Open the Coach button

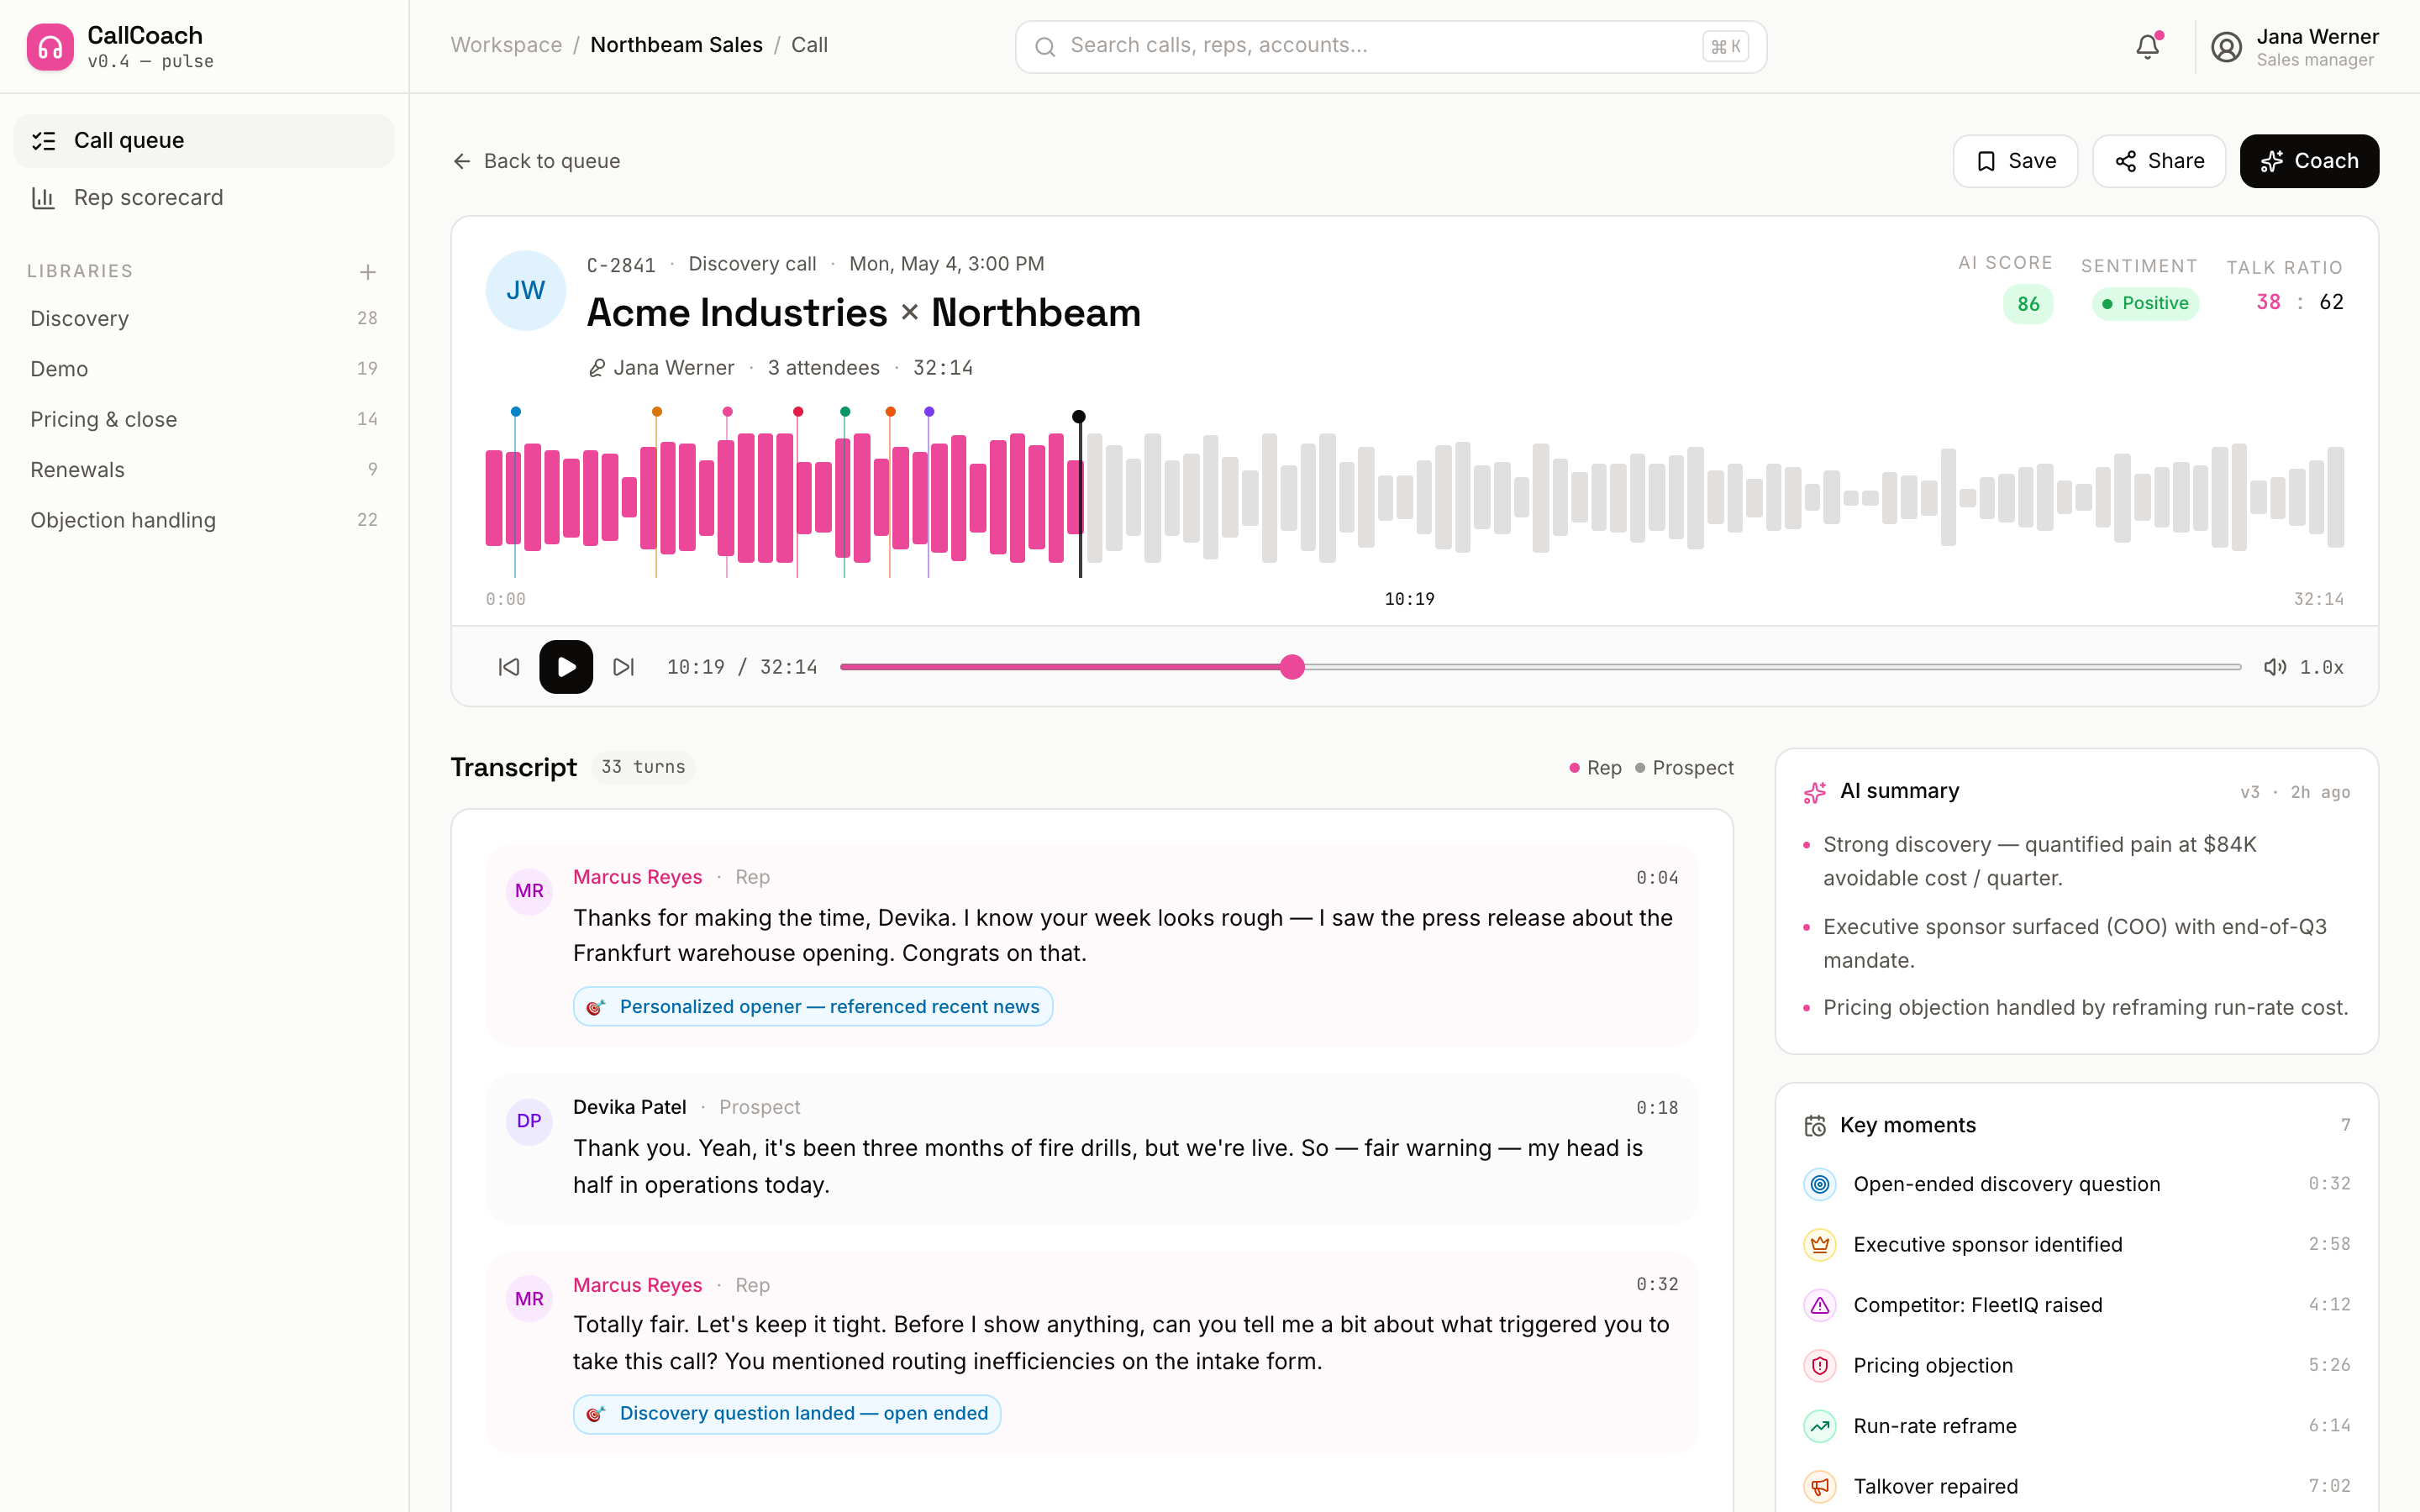point(2309,161)
